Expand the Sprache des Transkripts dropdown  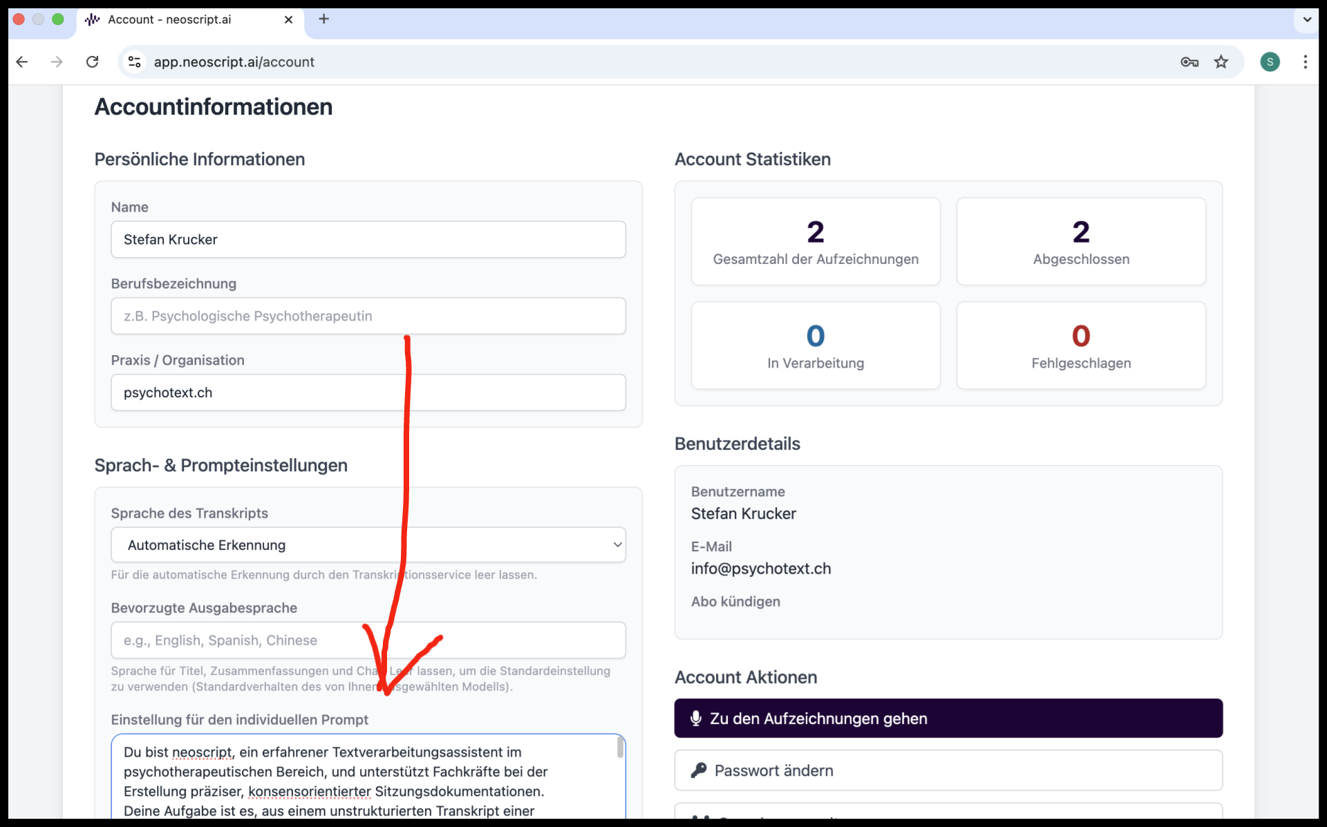coord(368,545)
